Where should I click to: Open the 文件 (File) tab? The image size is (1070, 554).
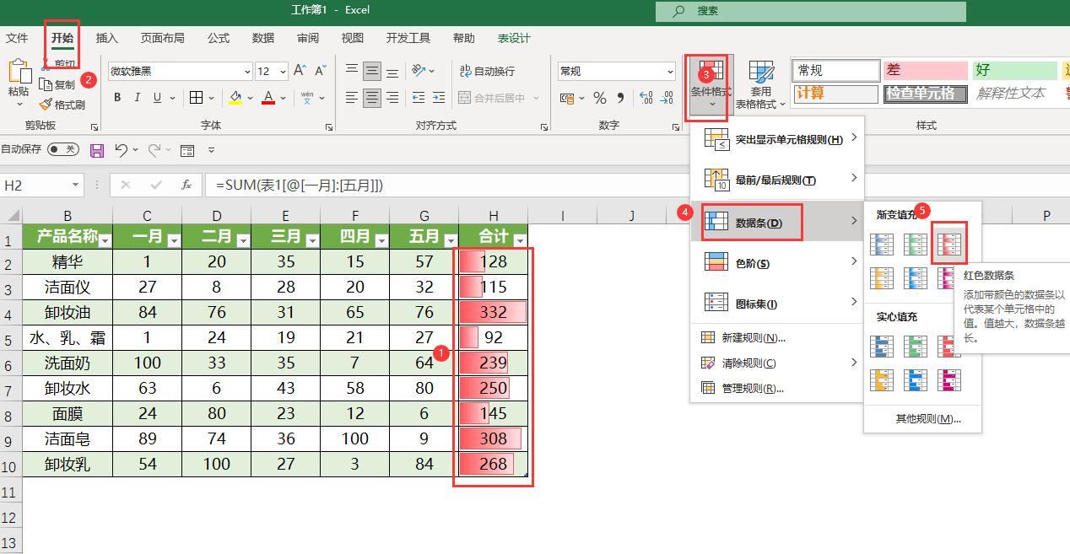click(x=17, y=38)
